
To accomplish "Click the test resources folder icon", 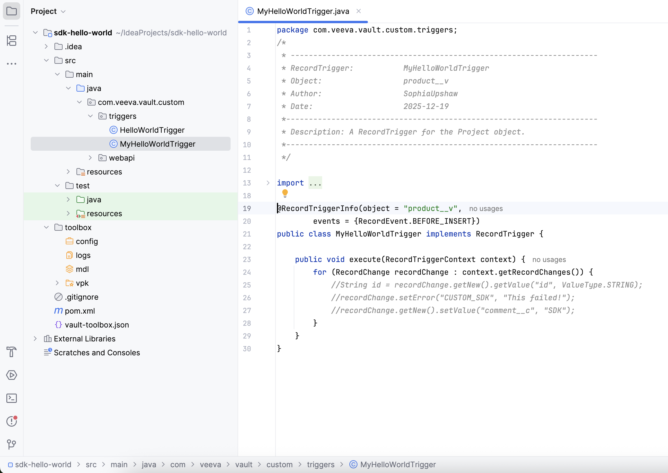I will tap(81, 214).
